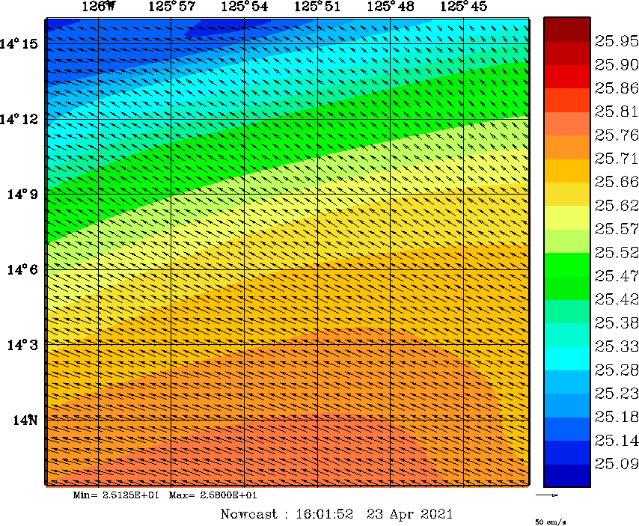Click the 25.81 colorbar value
The height and width of the screenshot is (526, 639).
(617, 111)
